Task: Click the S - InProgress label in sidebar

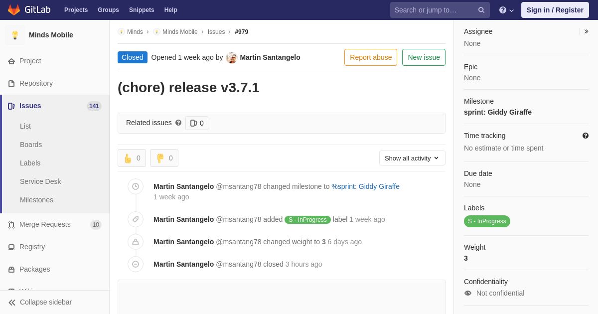Action: point(487,221)
